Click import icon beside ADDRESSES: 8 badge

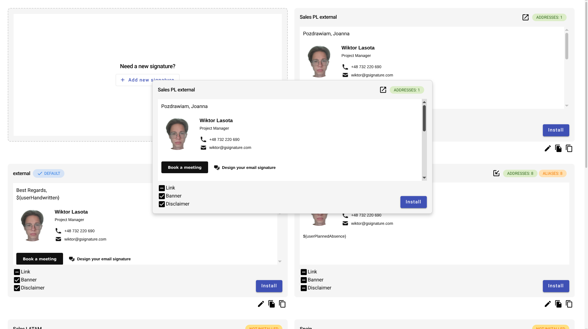[496, 173]
